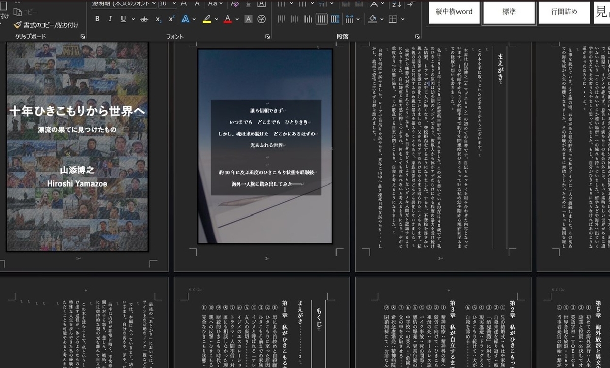Screen dimensions: 610x368
Task: Toggle character shading (gray A)
Action: tap(248, 19)
